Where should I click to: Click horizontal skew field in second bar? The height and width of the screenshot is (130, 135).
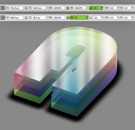pyautogui.click(x=113, y=18)
